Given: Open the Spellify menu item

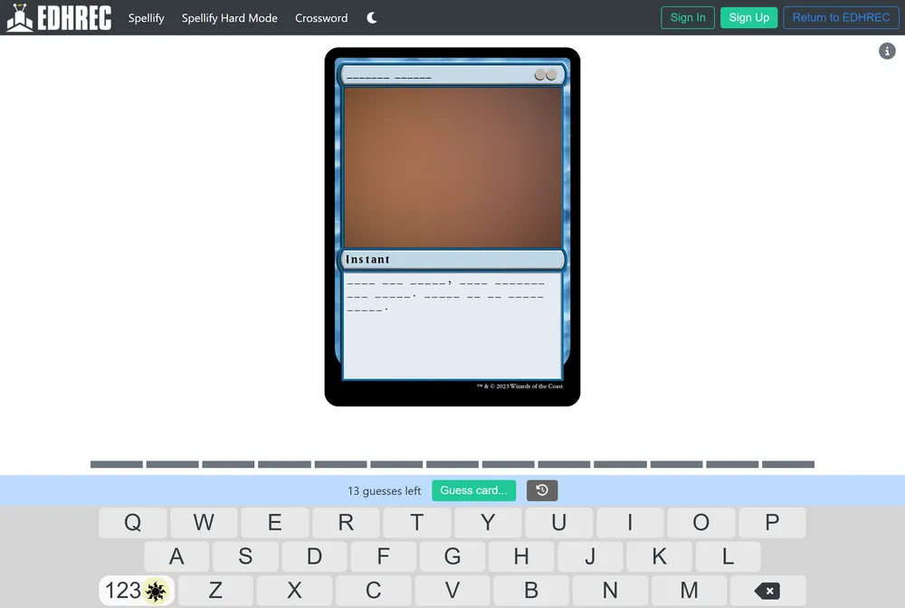Looking at the screenshot, I should (146, 18).
